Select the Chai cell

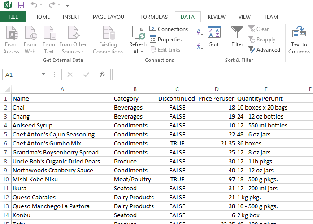click(x=62, y=107)
